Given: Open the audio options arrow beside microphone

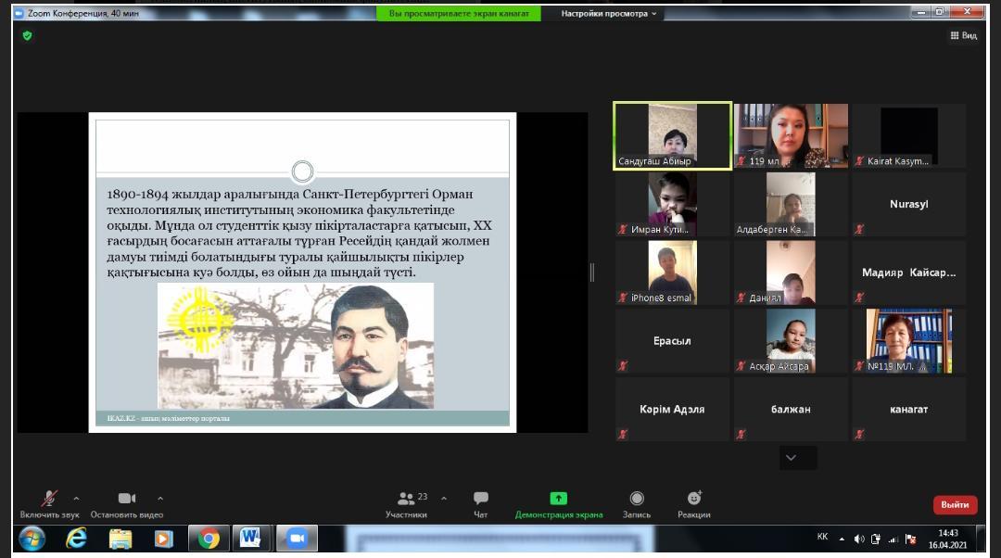Looking at the screenshot, I should (x=76, y=498).
